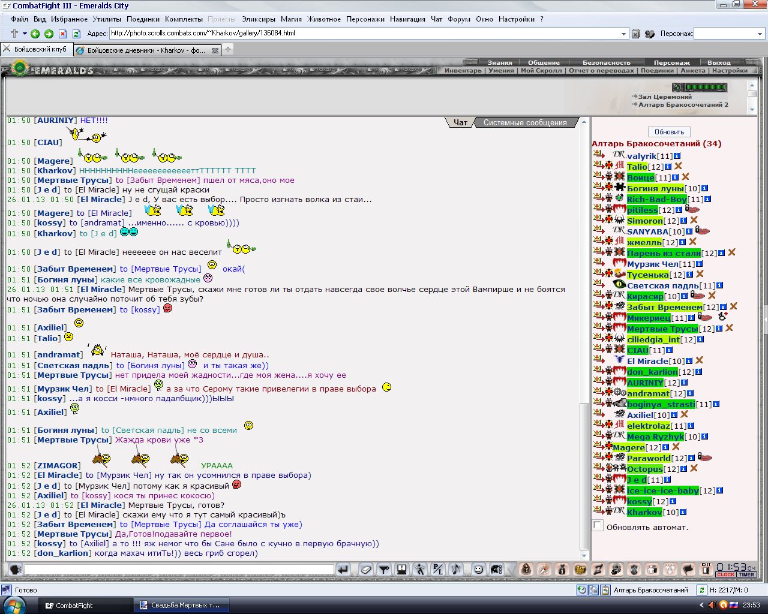Click the masks icon next to Персонаж label
The width and height of the screenshot is (768, 614).
[649, 34]
